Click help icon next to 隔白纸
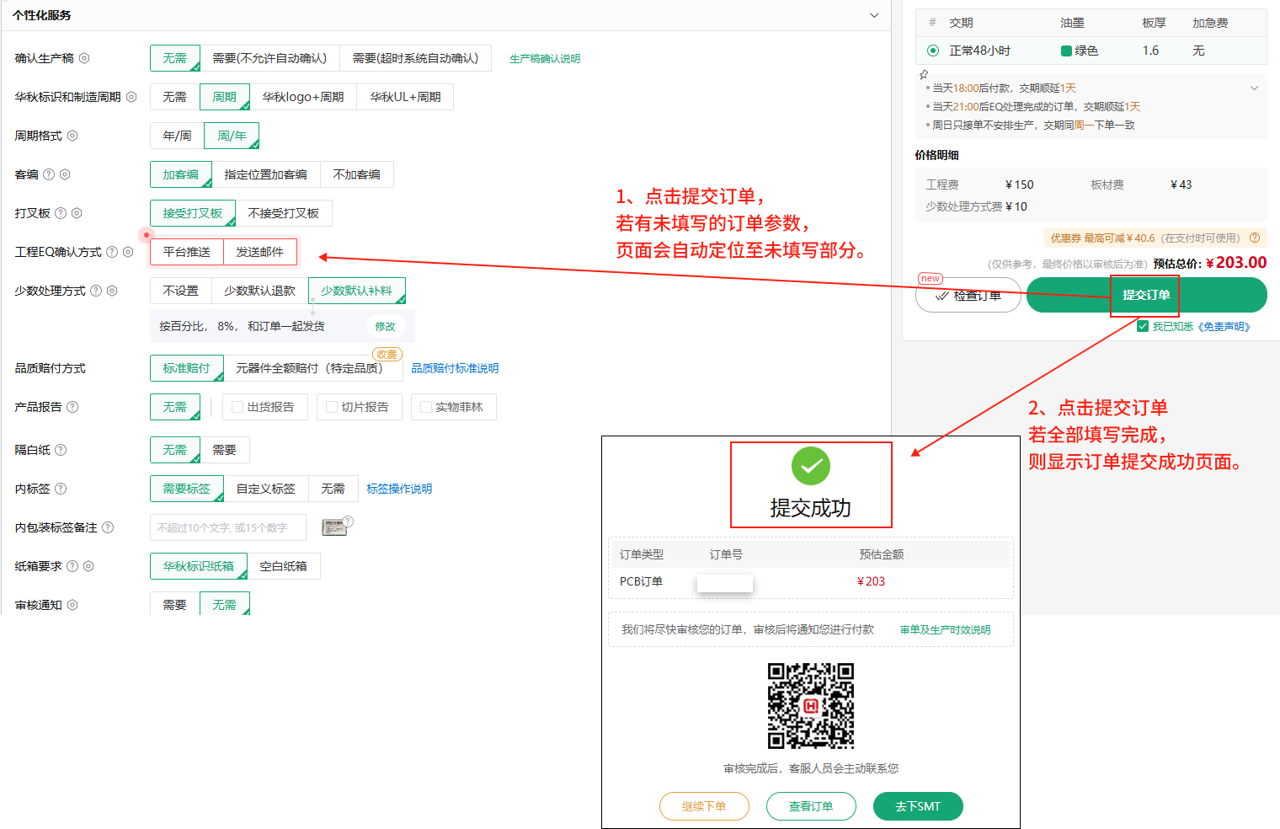The image size is (1280, 829). click(61, 450)
